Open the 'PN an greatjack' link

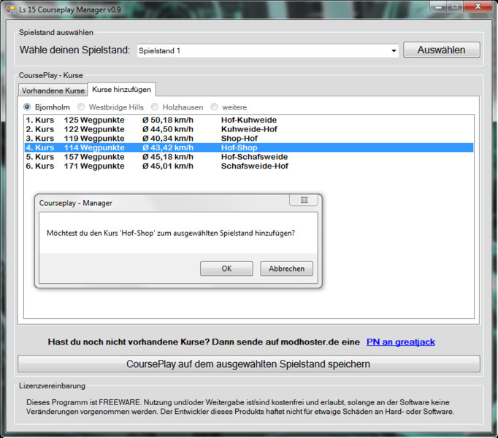click(x=401, y=342)
